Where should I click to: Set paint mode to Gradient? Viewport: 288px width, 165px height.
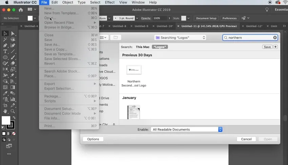tap(9, 134)
